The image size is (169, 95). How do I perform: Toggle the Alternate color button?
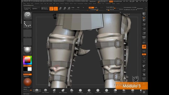tap(27, 74)
